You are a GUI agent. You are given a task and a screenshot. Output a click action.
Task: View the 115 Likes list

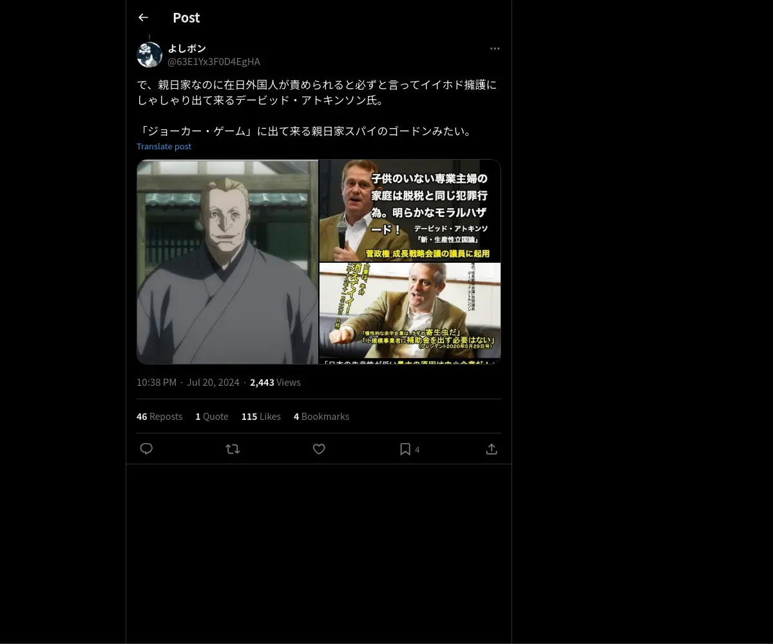point(261,417)
